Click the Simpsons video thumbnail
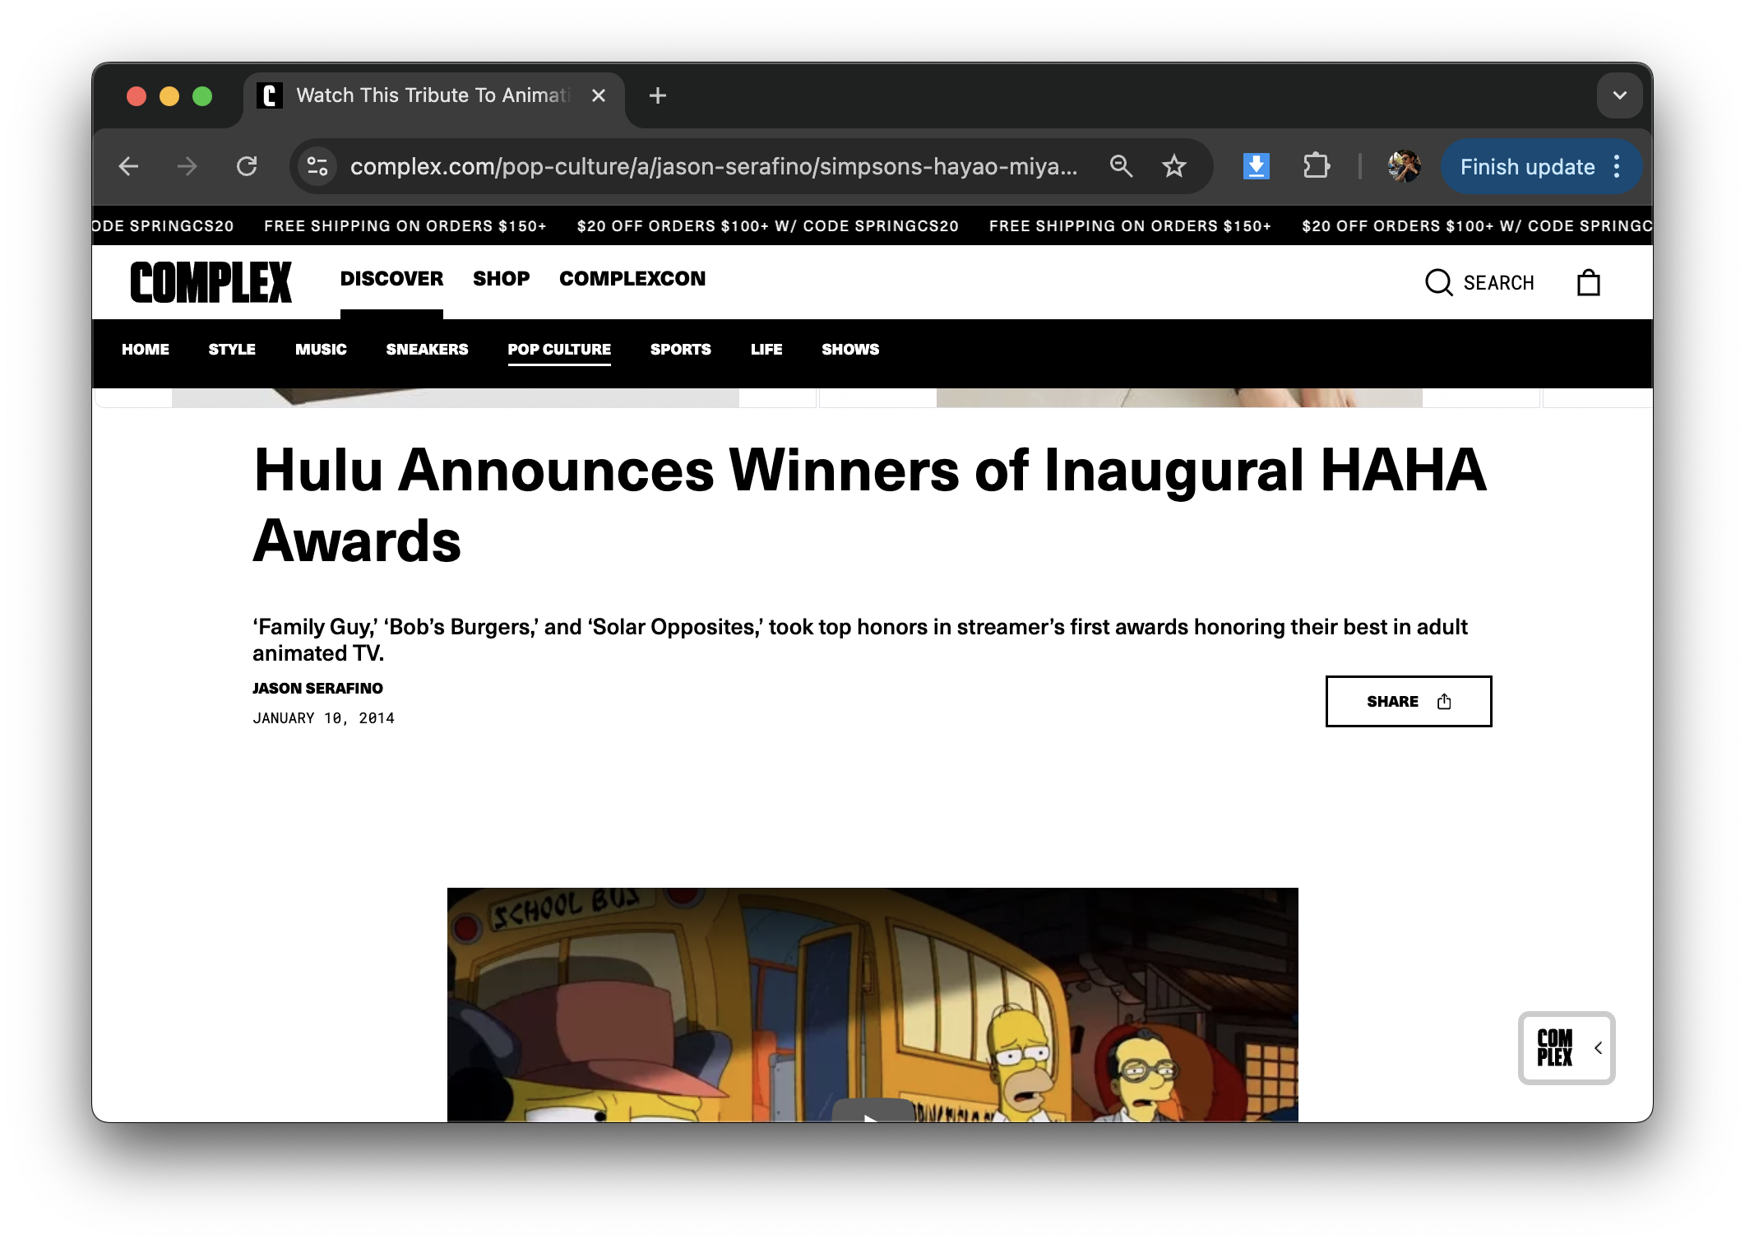1745x1244 pixels. [x=872, y=1005]
